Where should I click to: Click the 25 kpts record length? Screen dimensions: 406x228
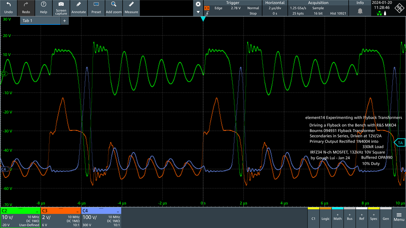tap(299, 14)
